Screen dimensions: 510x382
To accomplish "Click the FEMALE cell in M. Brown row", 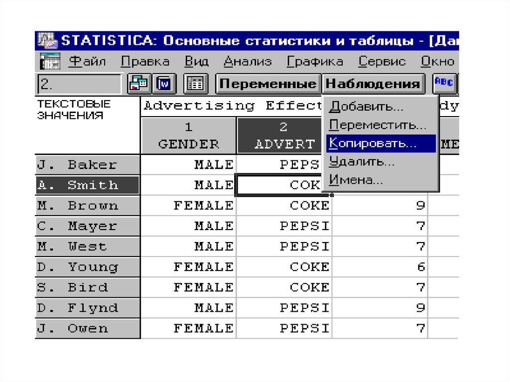I will pyautogui.click(x=189, y=206).
